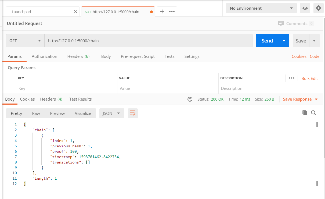Click the Key input cell
Image resolution: width=325 pixels, height=199 pixels.
[66, 88]
